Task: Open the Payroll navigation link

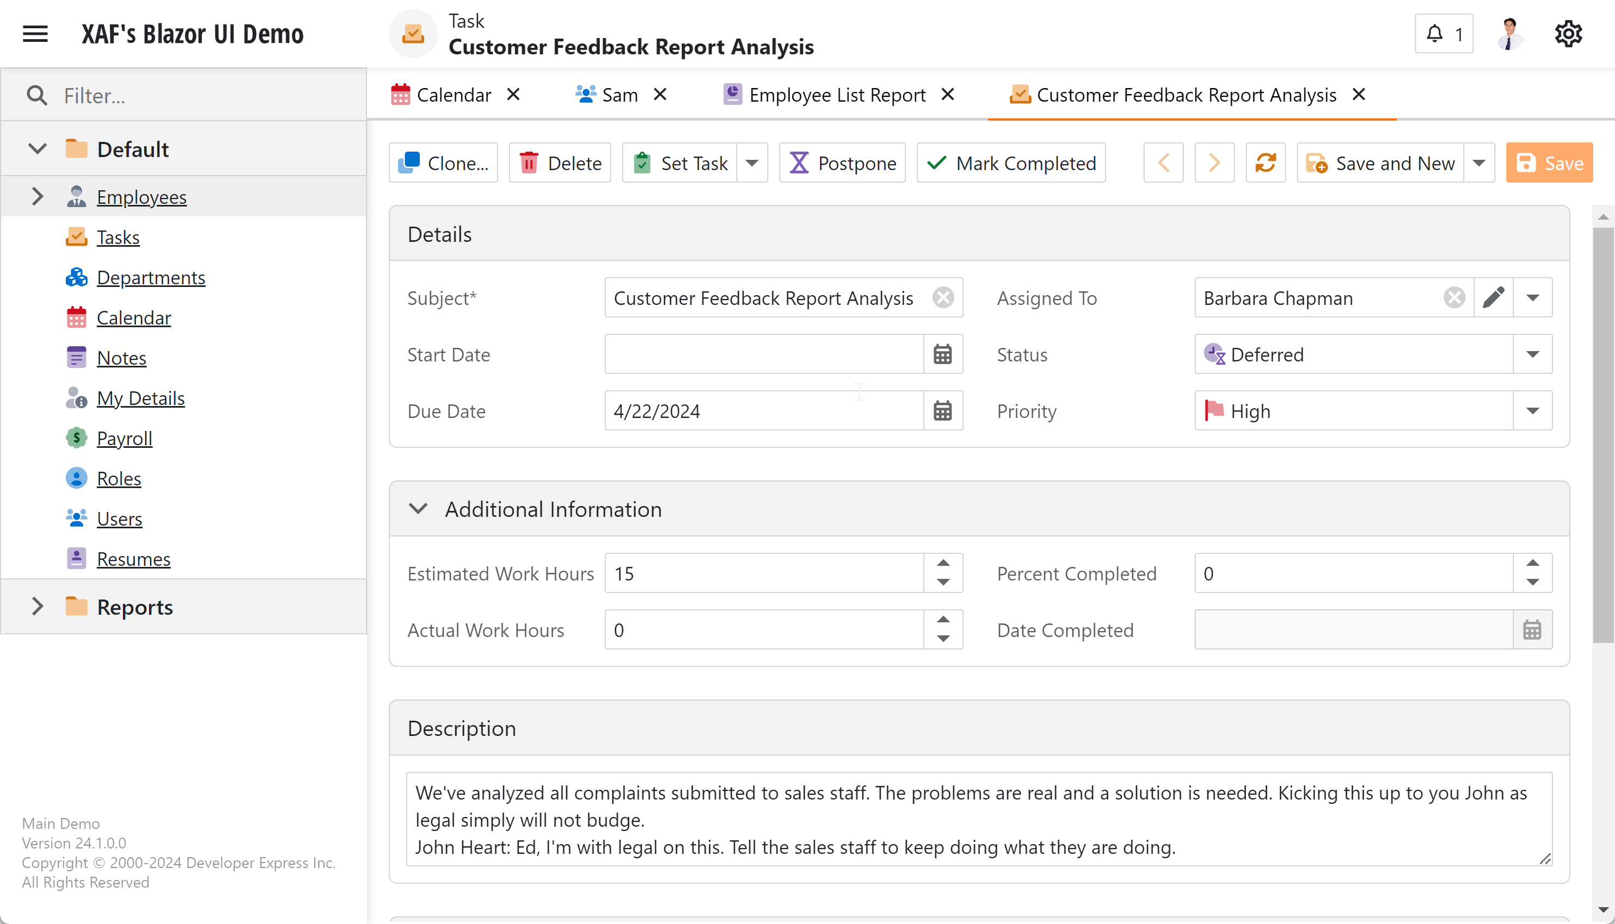Action: tap(124, 438)
